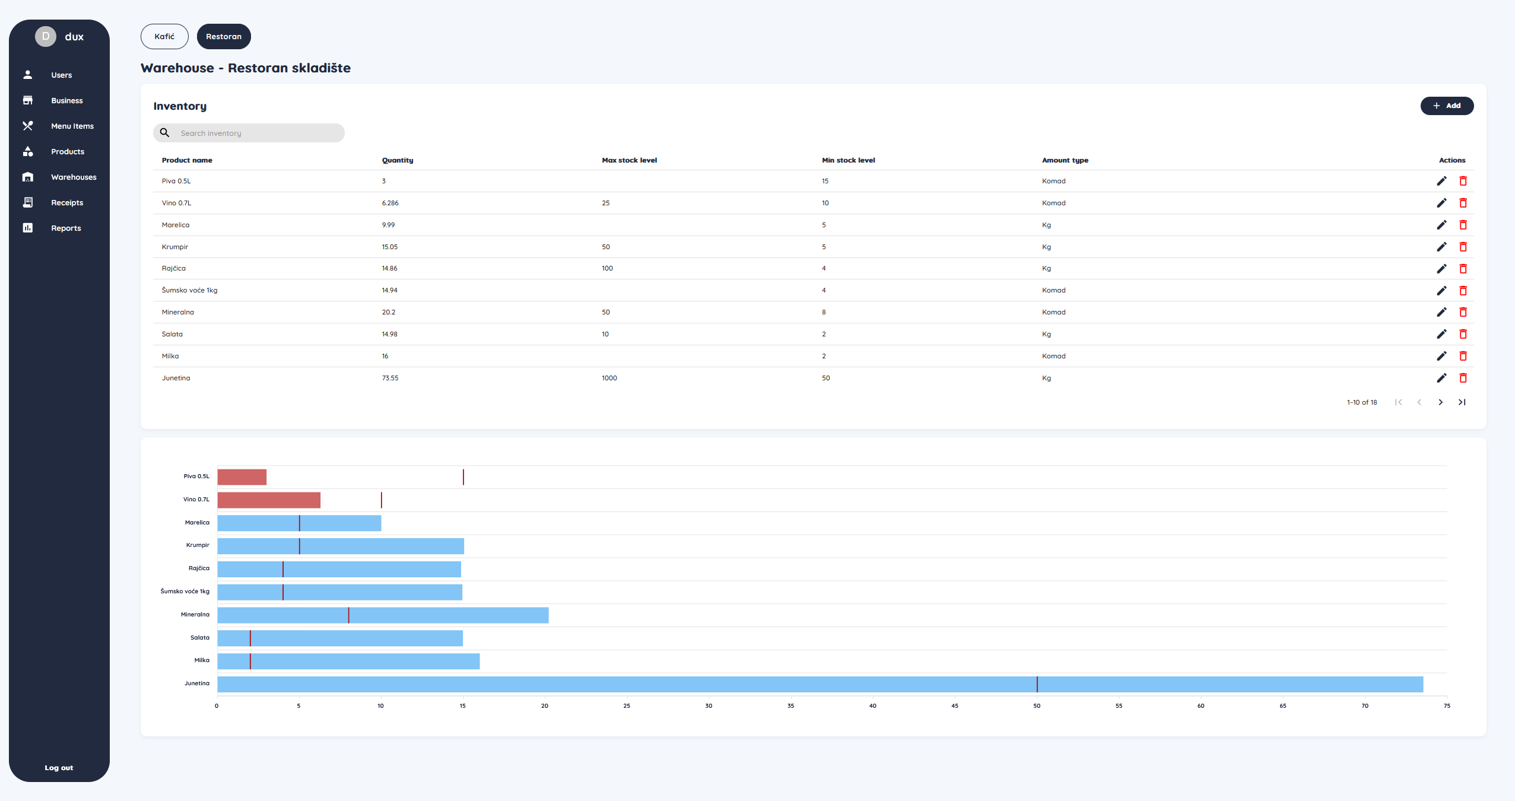Click the Junetina quantity 73.55 cell
Image resolution: width=1515 pixels, height=801 pixels.
coord(390,378)
